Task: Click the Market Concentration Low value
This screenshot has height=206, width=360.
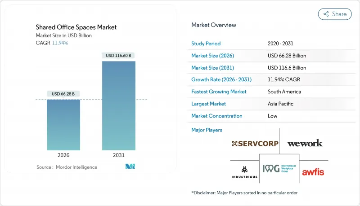Action: pos(272,116)
